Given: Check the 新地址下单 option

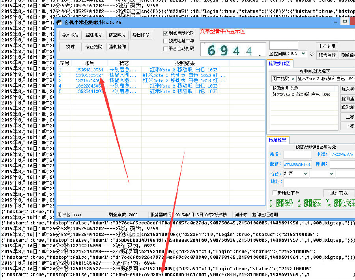Looking at the screenshot, I should (275, 193).
